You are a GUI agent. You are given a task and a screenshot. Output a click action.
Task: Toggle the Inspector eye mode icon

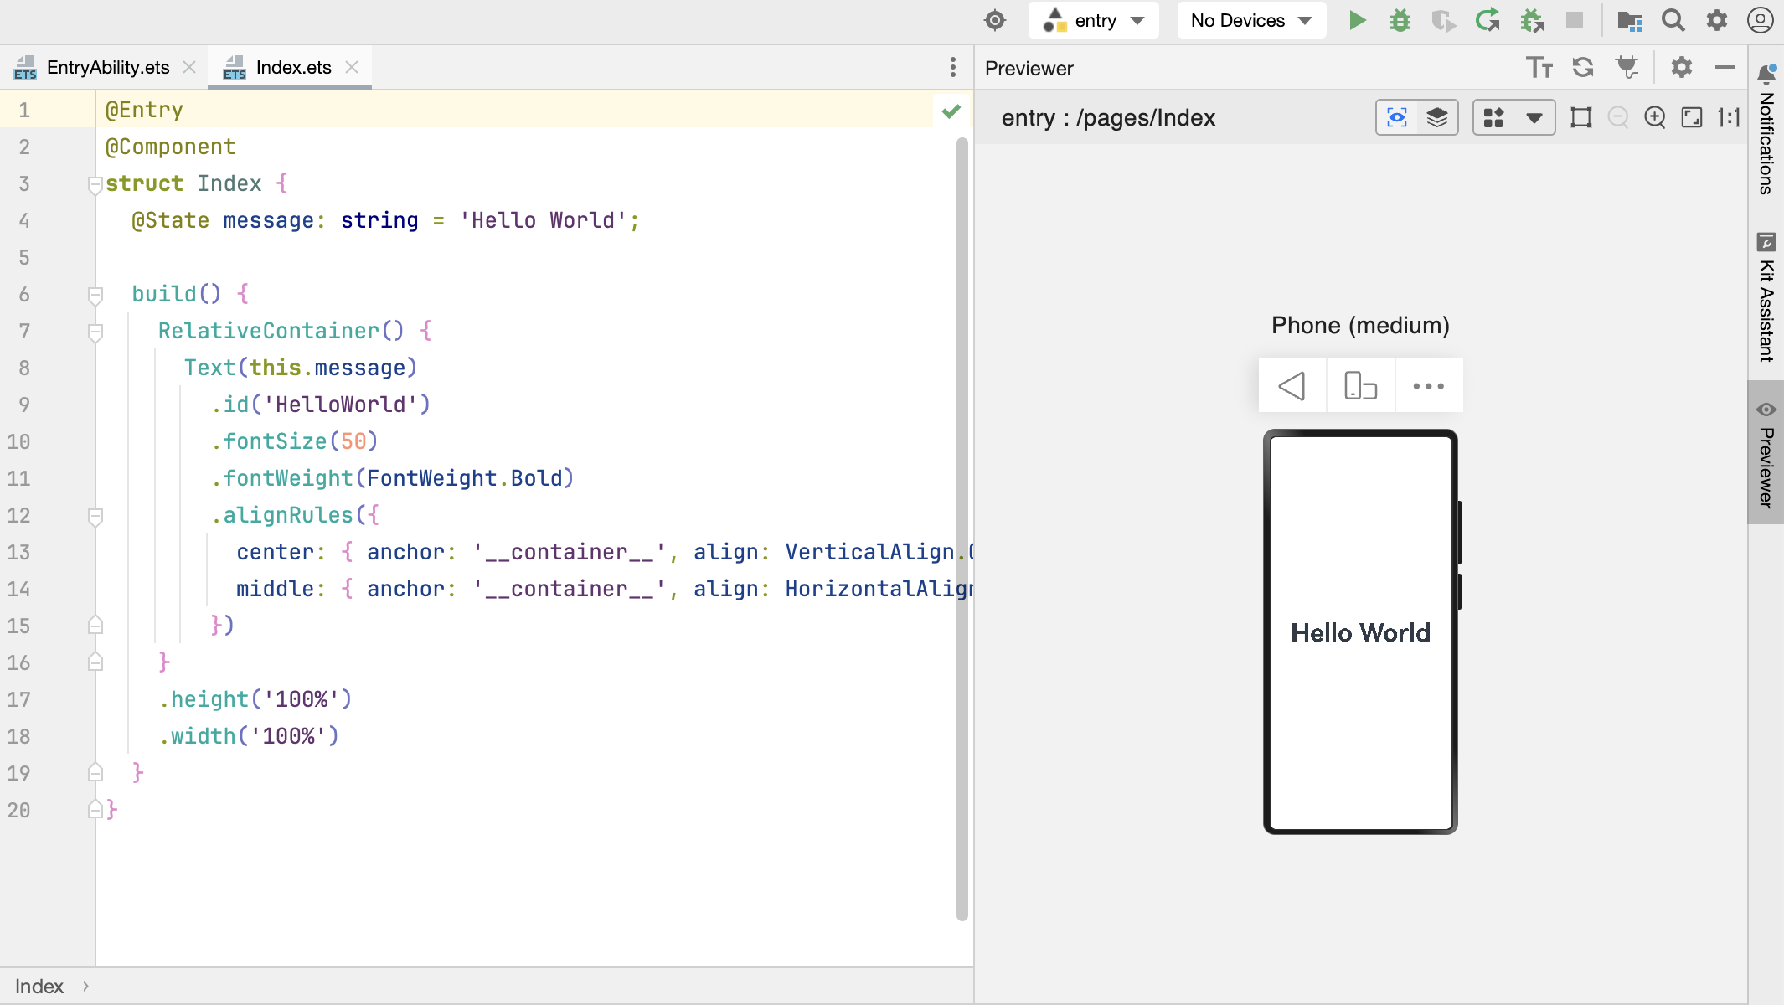click(1397, 117)
